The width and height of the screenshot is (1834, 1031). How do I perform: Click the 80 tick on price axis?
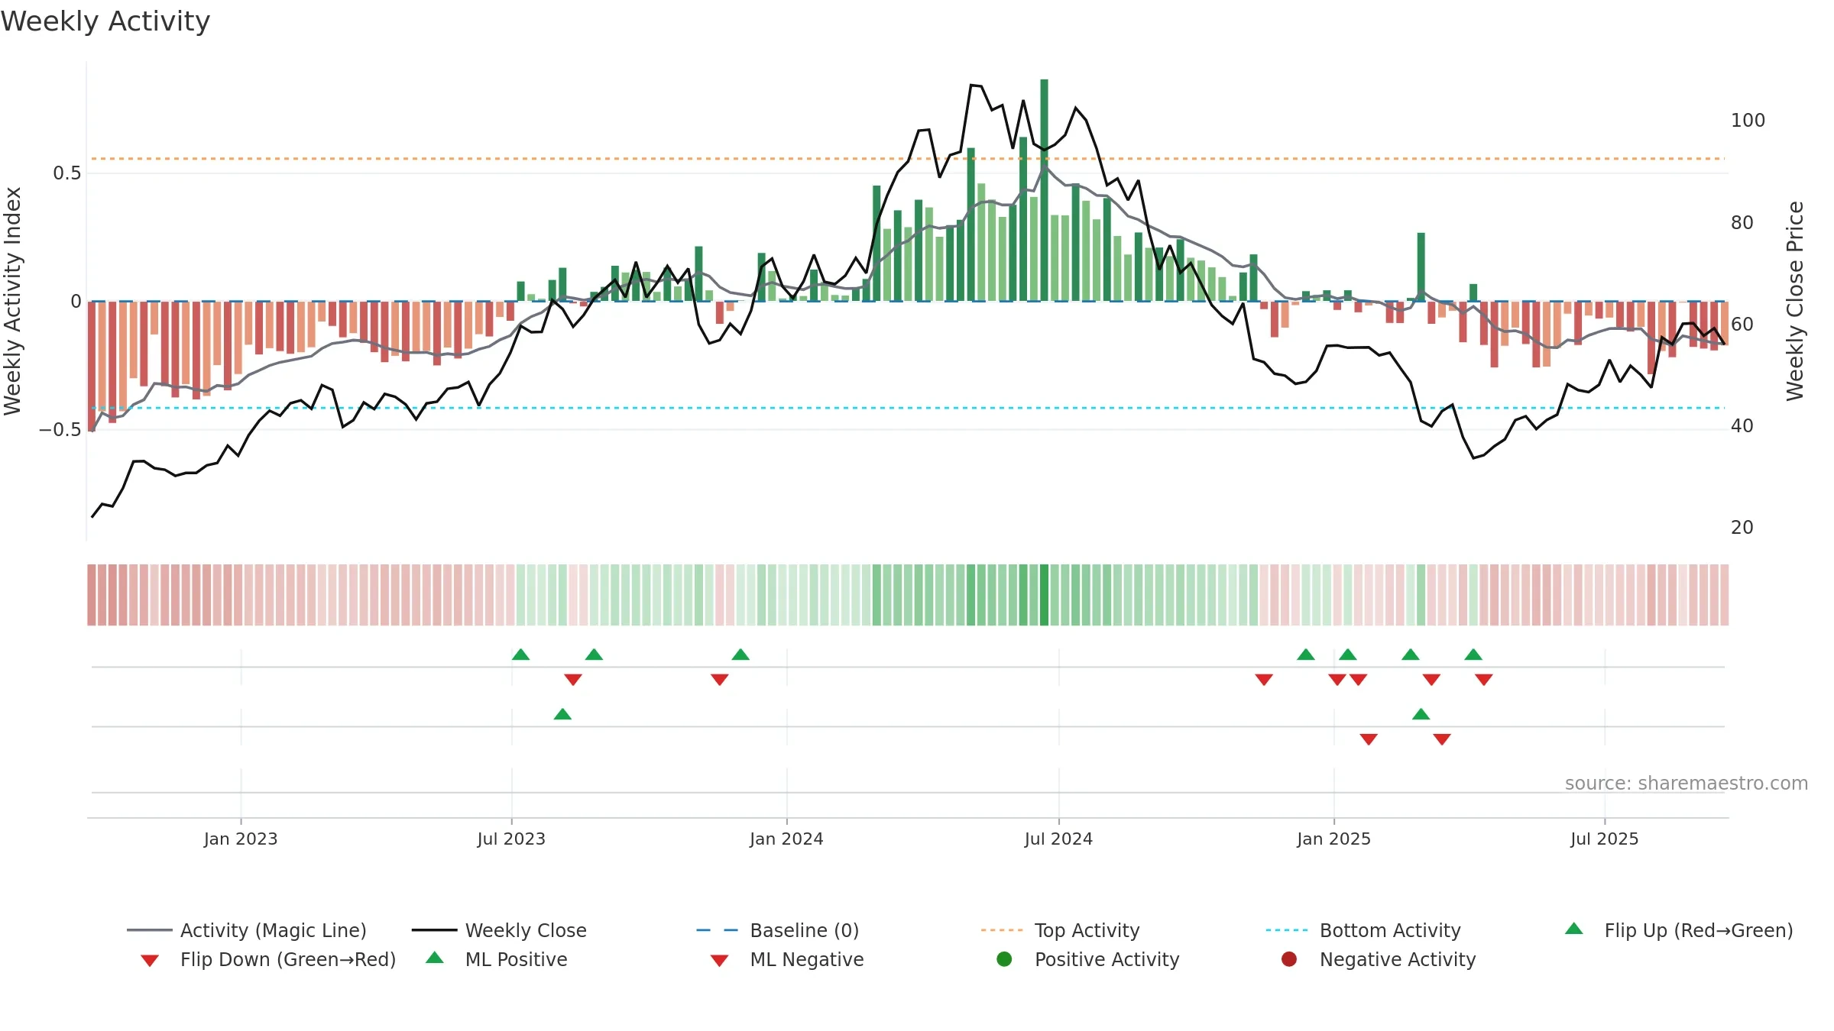(x=1742, y=223)
